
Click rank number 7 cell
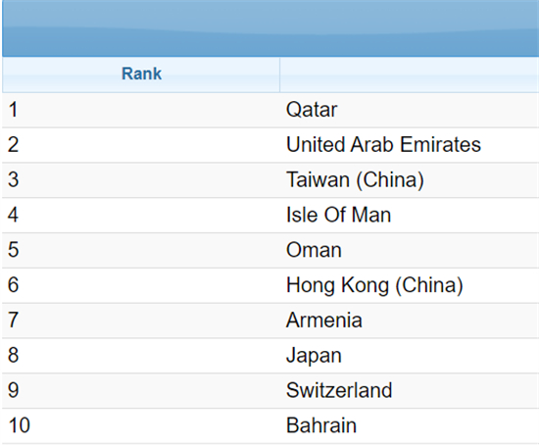[141, 321]
